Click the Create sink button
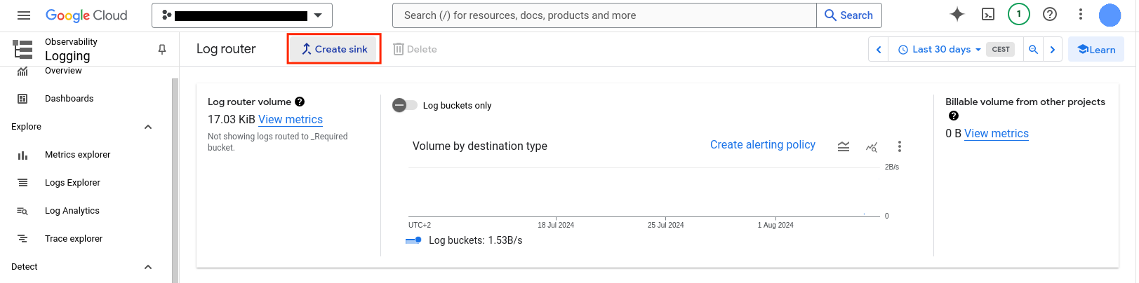 334,49
